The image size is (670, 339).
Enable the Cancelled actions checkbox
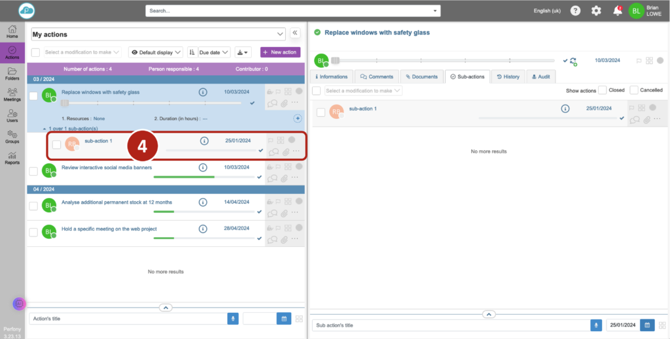[634, 90]
